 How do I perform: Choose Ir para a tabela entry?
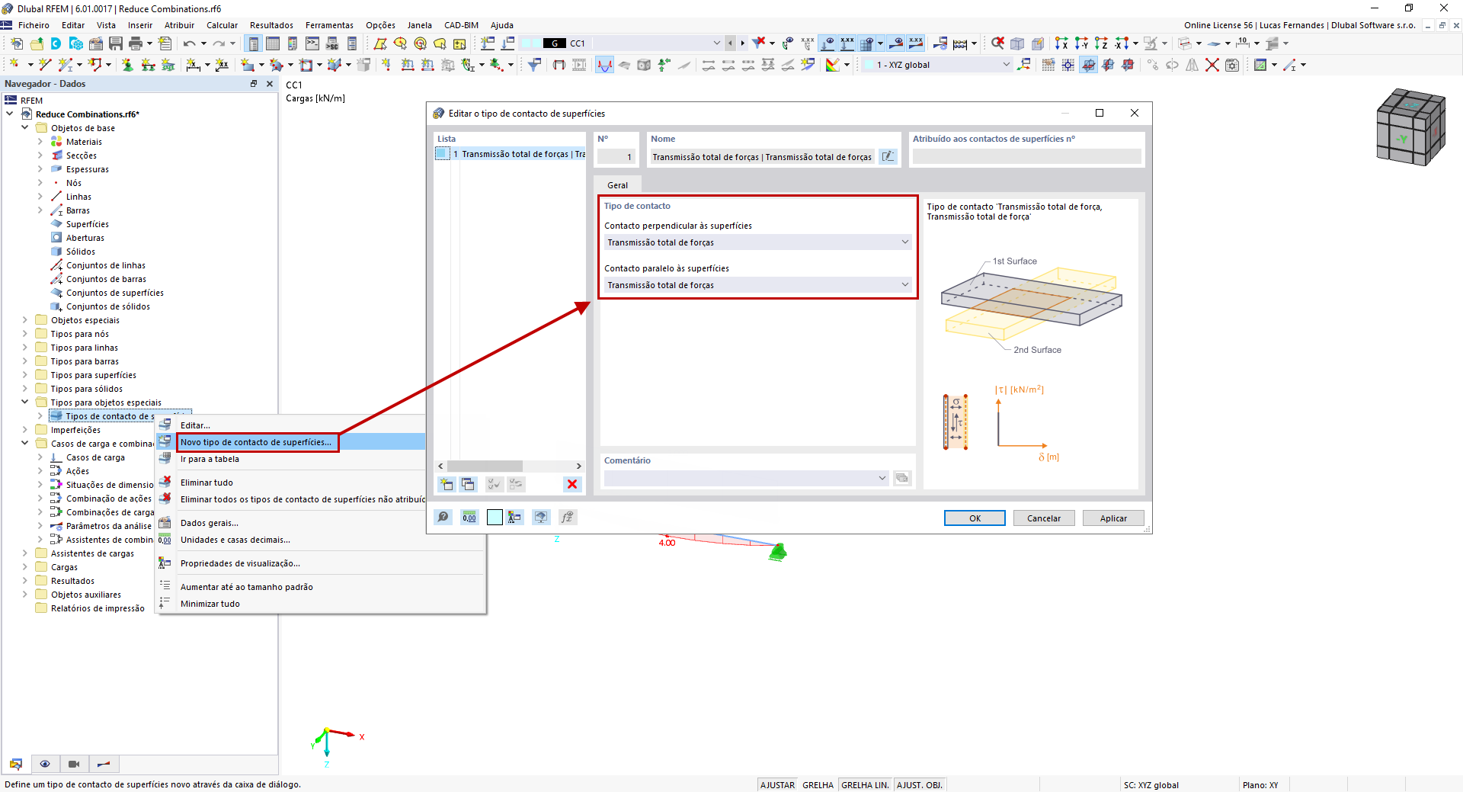pyautogui.click(x=210, y=459)
